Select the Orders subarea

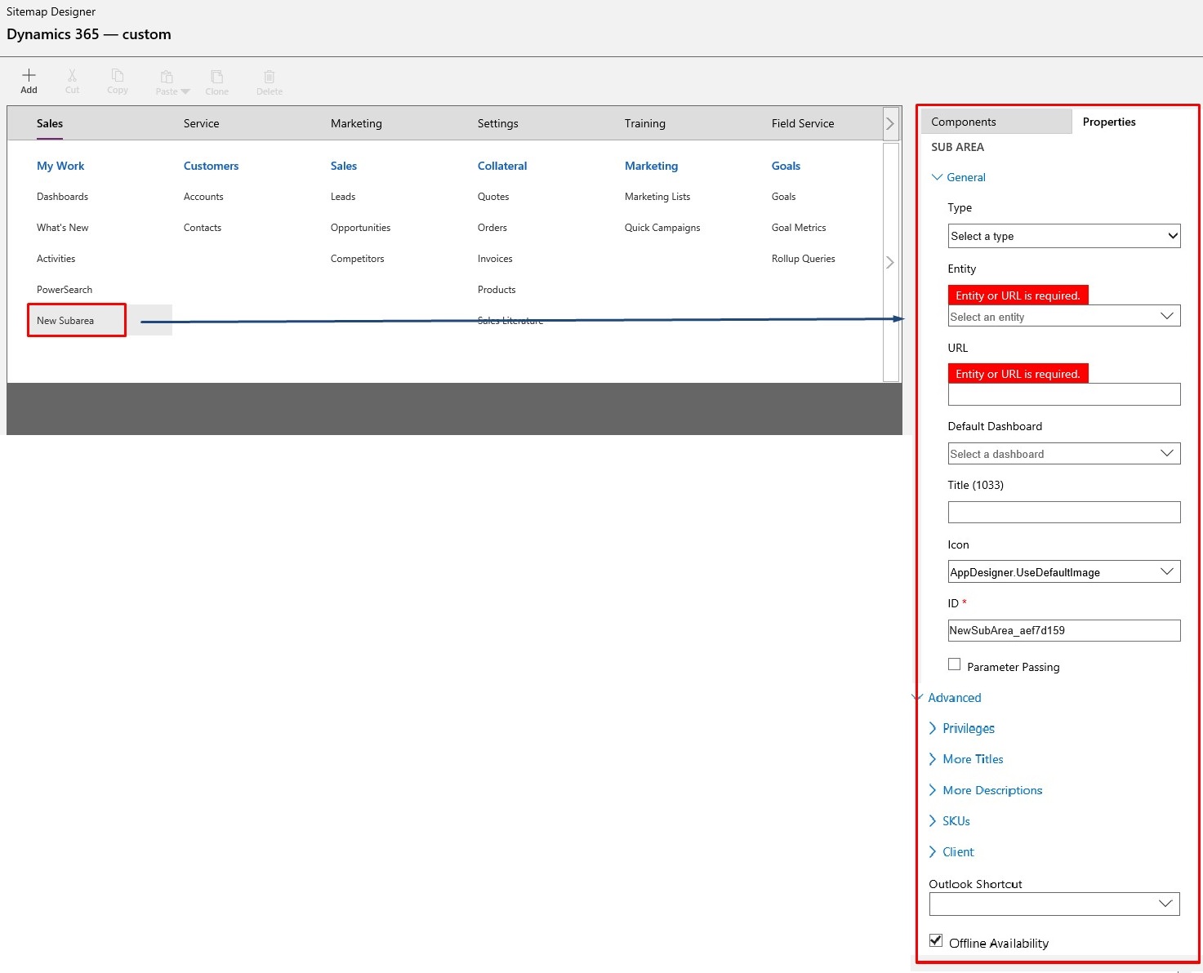tap(492, 228)
